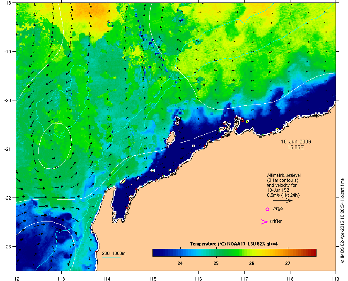Screen dimensions: 348x281
Task: Click the colorbar tick label 25
Action: pos(216,263)
